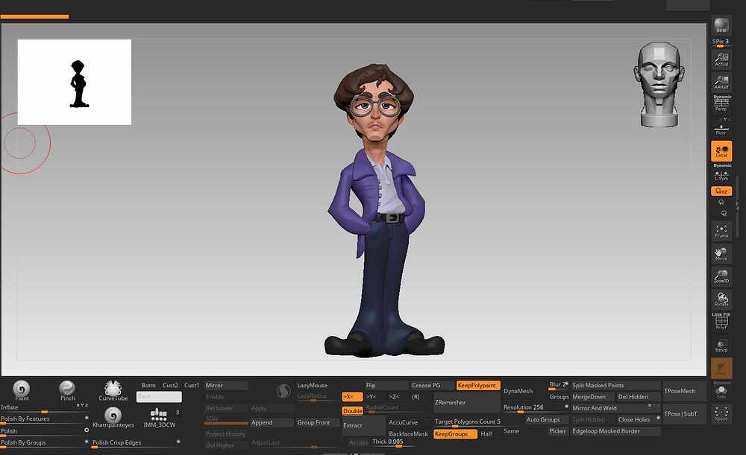Image resolution: width=746 pixels, height=455 pixels.
Task: Toggle the Transp transparency icon
Action: (x=721, y=346)
